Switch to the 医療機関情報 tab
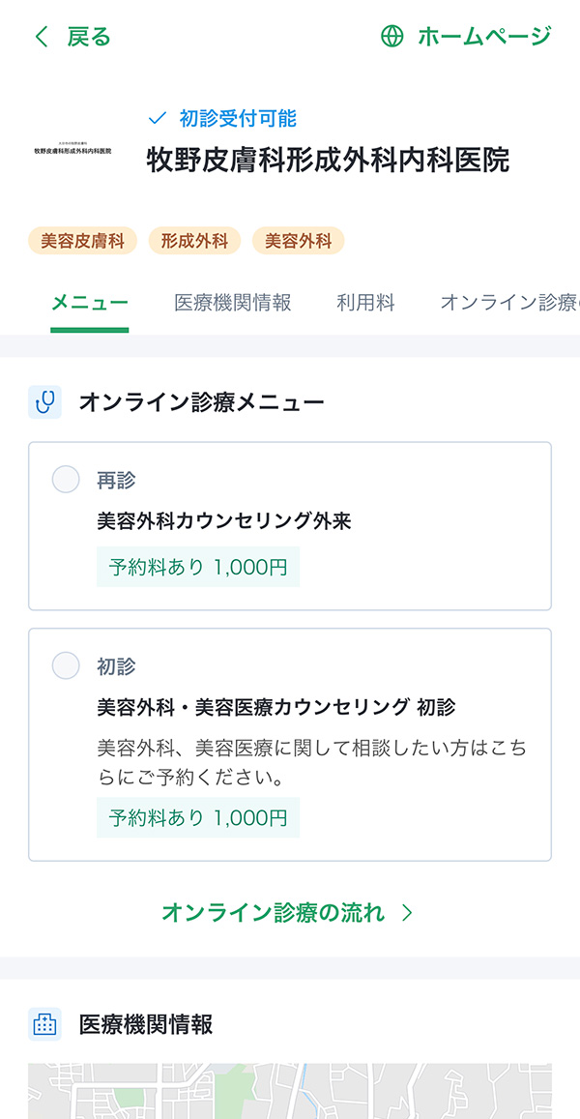Viewport: 580px width, 1119px height. (x=232, y=301)
